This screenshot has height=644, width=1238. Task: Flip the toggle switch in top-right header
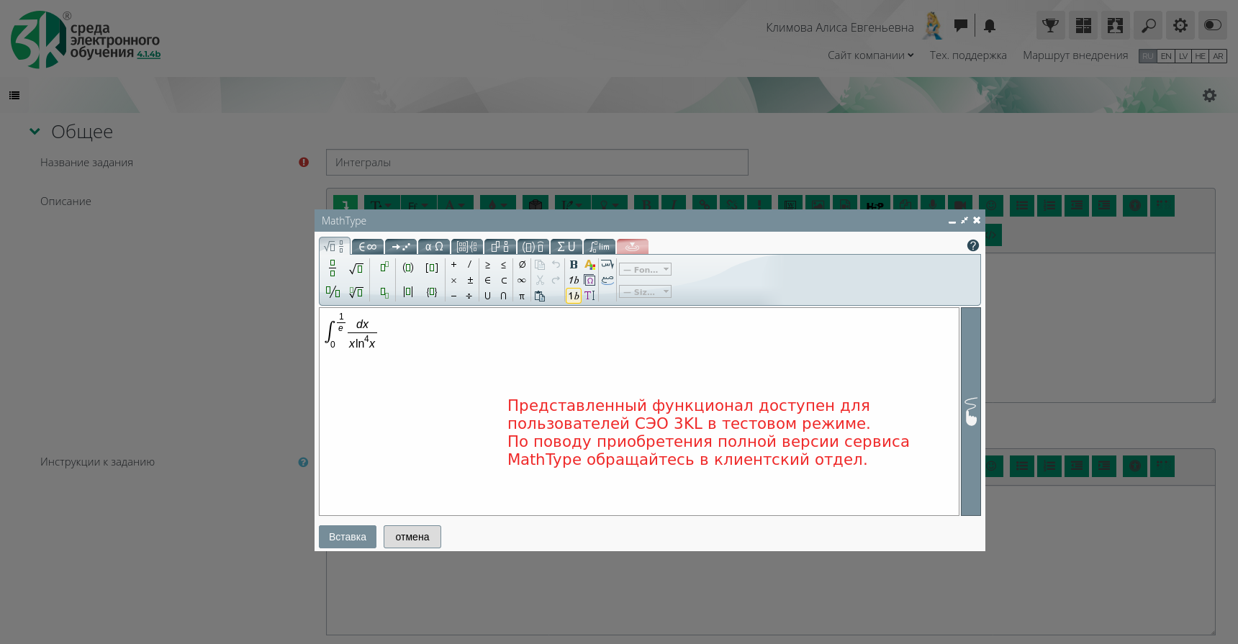tap(1212, 25)
